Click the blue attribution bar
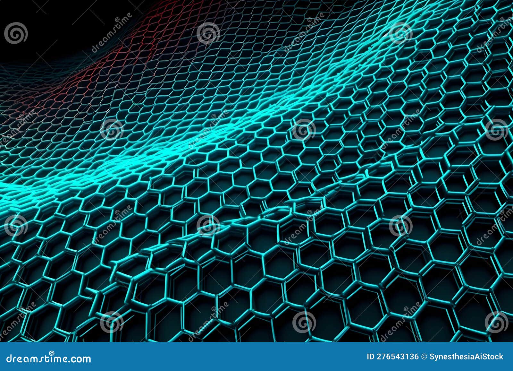The width and height of the screenshot is (513, 371). pos(224,359)
